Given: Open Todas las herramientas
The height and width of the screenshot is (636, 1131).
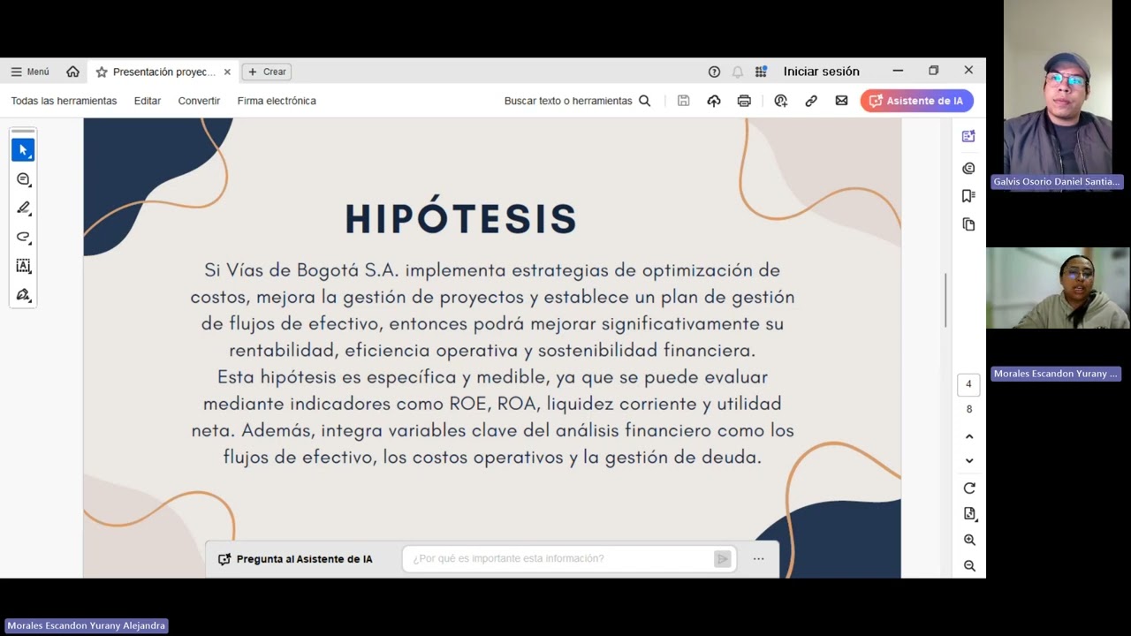Looking at the screenshot, I should [64, 101].
